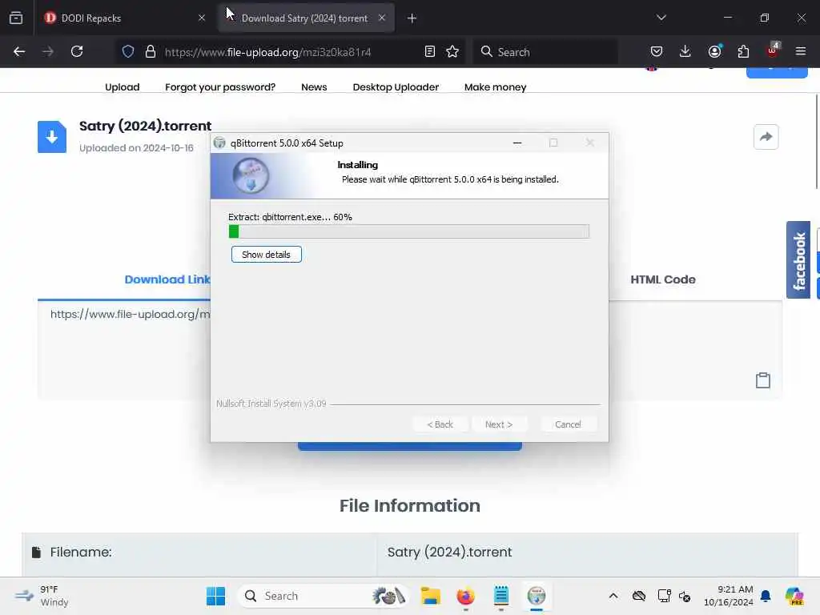Image resolution: width=820 pixels, height=615 pixels.
Task: View site security padlock info
Action: point(151,51)
